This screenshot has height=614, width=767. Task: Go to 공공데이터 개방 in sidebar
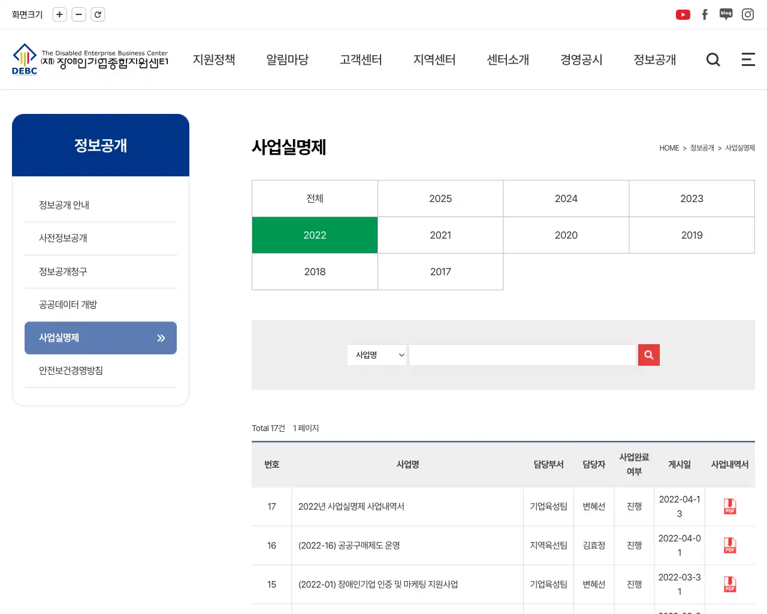[x=101, y=305]
